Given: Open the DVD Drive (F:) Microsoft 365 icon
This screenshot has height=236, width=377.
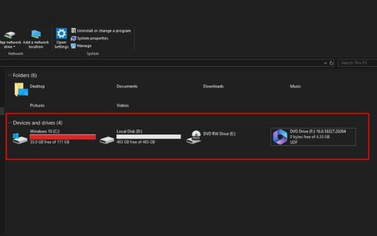Looking at the screenshot, I should (280, 137).
